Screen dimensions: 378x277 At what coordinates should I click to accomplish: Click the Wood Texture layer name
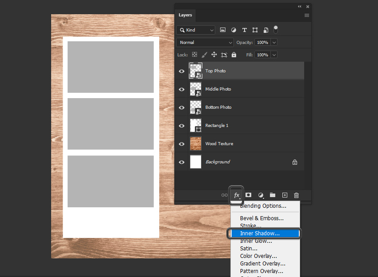(x=219, y=144)
